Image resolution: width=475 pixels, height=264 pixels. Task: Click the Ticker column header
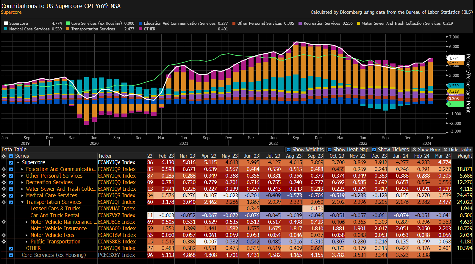click(x=105, y=156)
